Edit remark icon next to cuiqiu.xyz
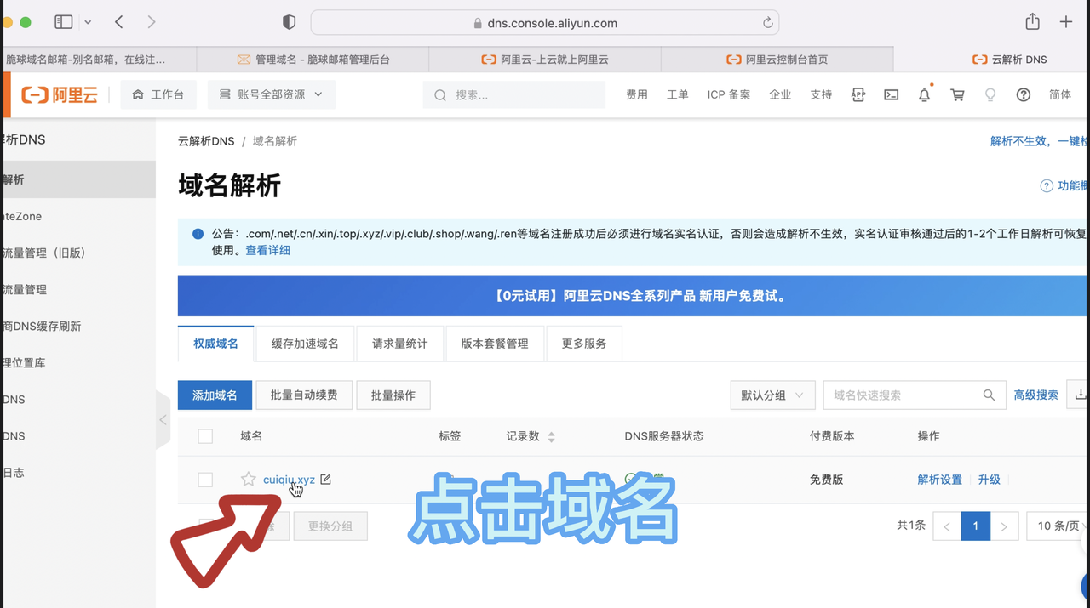The image size is (1090, 608). (x=325, y=480)
